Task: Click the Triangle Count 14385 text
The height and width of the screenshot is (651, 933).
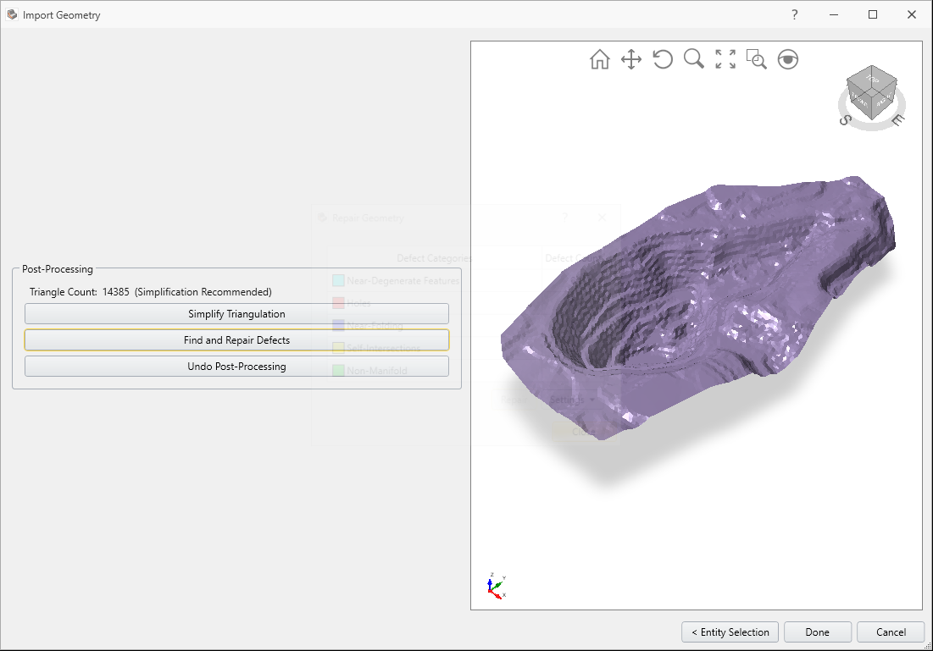Action: (79, 292)
